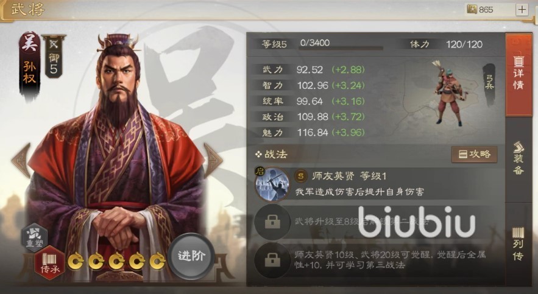538x294 pixels.
Task: Tap the 重塑 reshape hexagon icon
Action: (34, 237)
